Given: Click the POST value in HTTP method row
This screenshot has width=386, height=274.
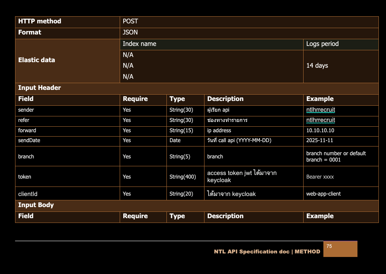Looking at the screenshot, I should [130, 21].
